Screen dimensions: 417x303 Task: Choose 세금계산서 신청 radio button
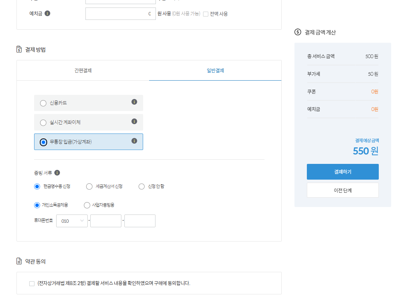(x=89, y=186)
